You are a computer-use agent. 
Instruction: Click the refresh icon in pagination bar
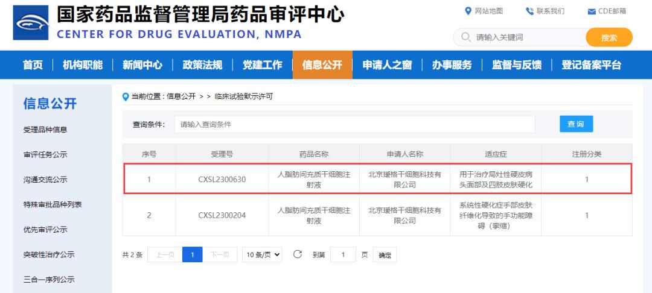point(297,254)
